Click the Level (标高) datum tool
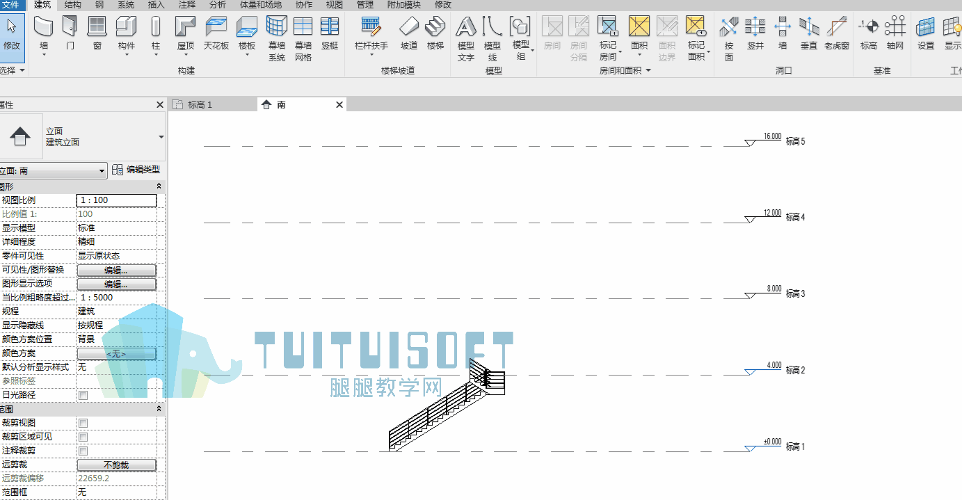This screenshot has width=962, height=500. [869, 33]
